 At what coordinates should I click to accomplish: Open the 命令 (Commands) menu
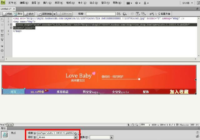pos(82,3)
